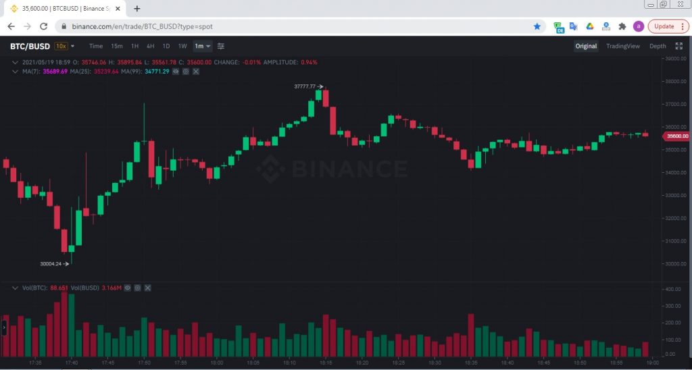Screen dimensions: 692x370
Task: Close the BTCBUSD Binance tab
Action: 118,9
